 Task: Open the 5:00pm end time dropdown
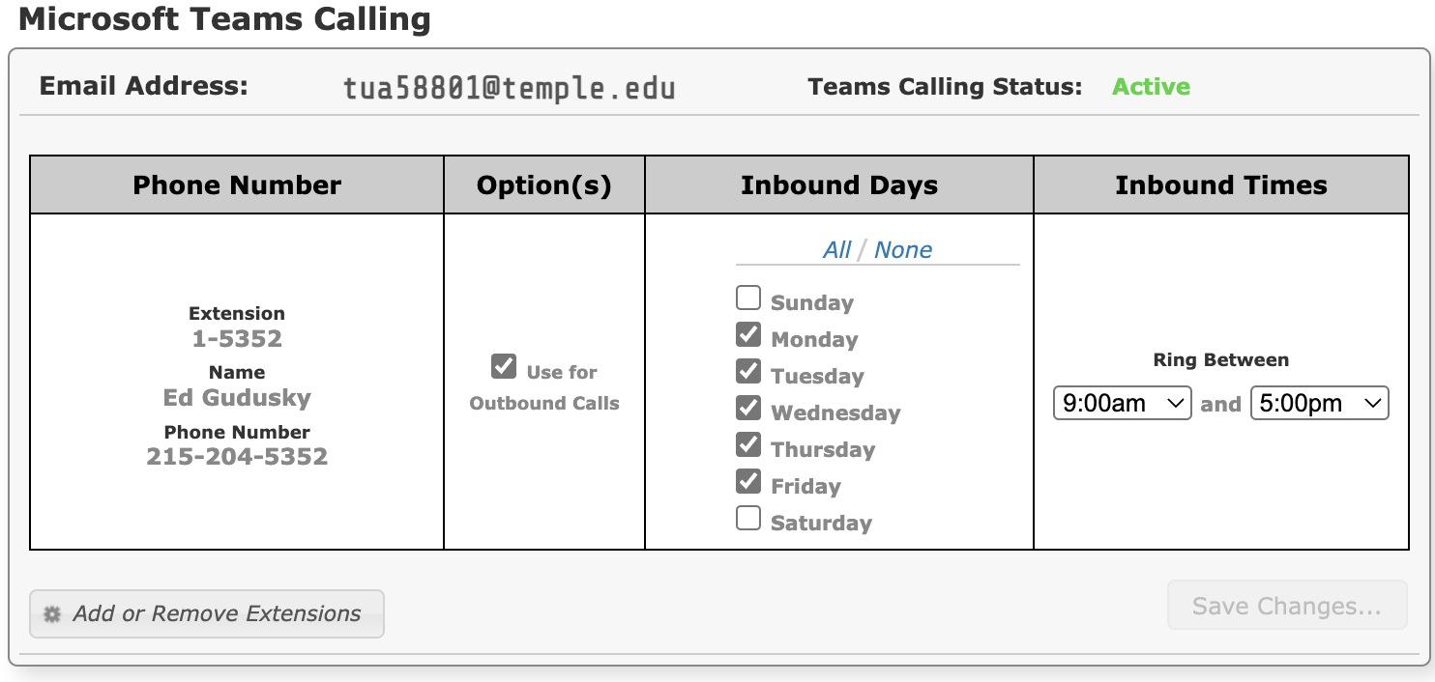click(1320, 404)
